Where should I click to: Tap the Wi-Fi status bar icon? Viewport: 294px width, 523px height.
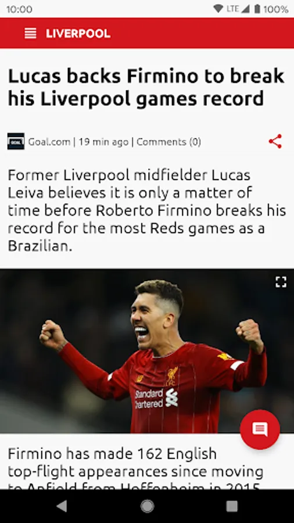218,9
